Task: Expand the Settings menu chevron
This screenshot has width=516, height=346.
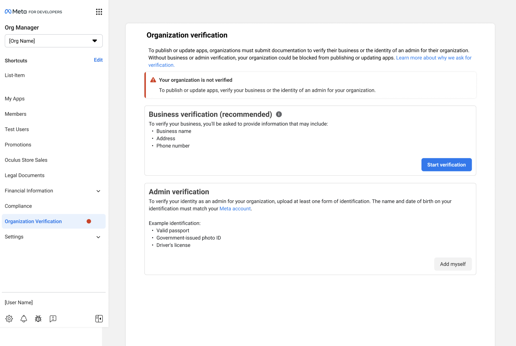Action: click(98, 237)
